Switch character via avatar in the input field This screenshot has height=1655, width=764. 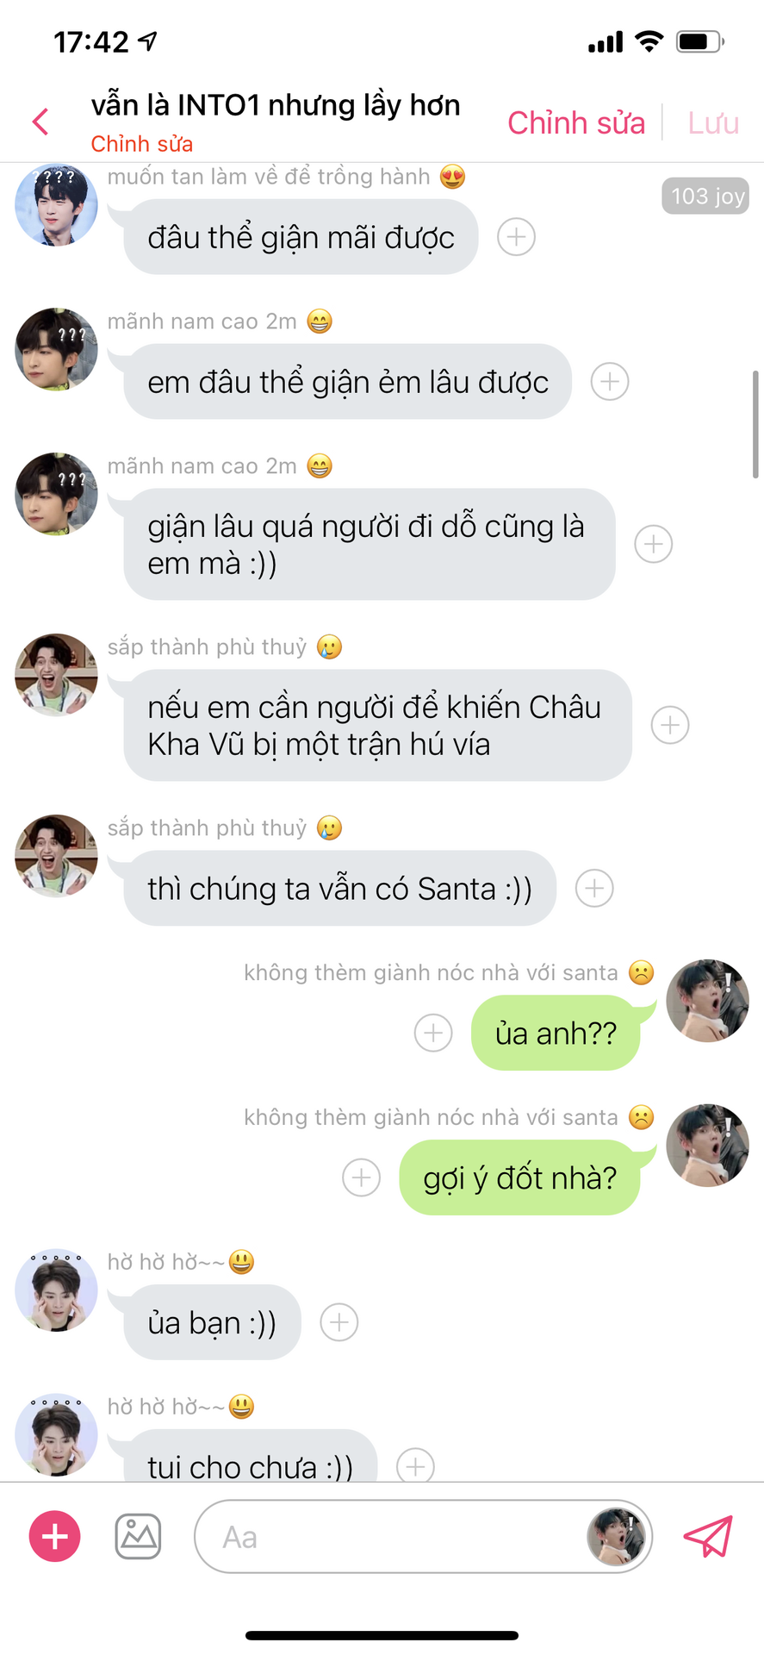(x=616, y=1536)
